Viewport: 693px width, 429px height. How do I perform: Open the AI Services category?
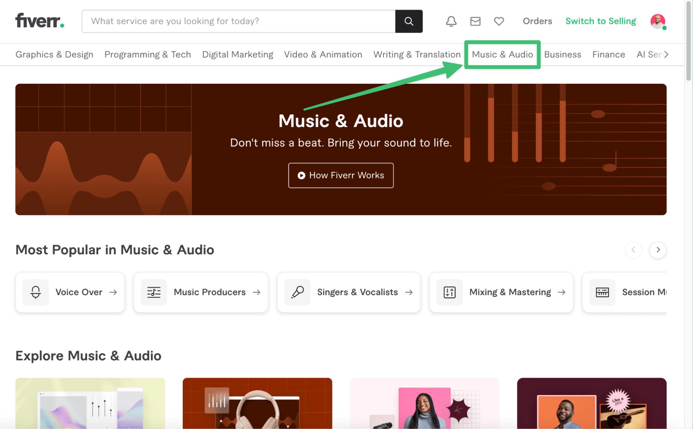[x=649, y=54]
